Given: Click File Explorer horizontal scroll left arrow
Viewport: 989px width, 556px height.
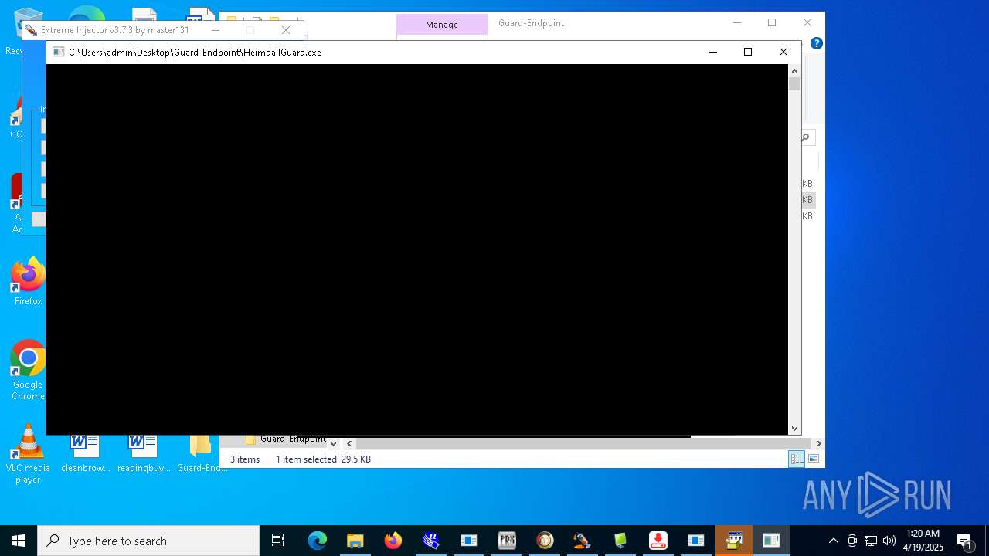Looking at the screenshot, I should point(349,443).
